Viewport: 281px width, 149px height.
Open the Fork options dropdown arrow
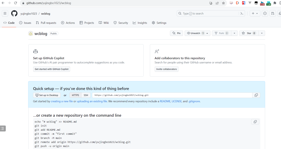(234, 33)
